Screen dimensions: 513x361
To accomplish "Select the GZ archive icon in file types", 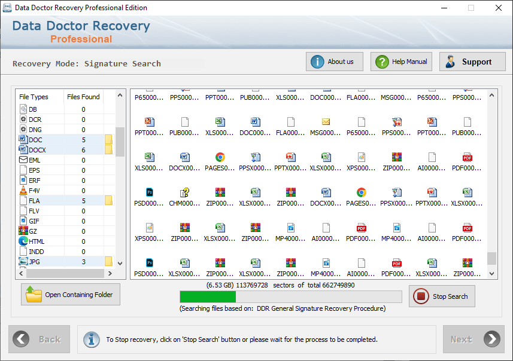I will [x=23, y=231].
